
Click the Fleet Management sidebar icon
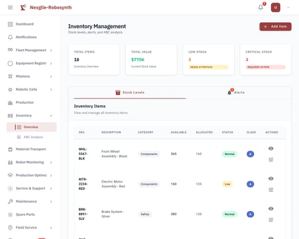(10, 50)
